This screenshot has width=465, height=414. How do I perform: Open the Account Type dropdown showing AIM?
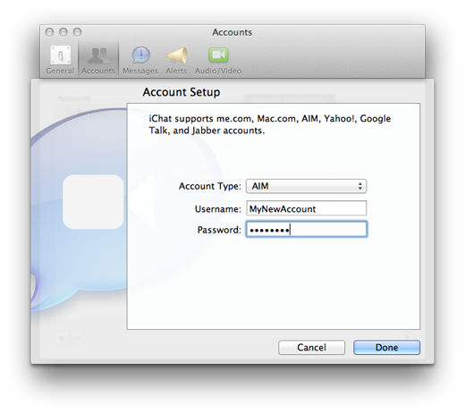click(x=306, y=186)
